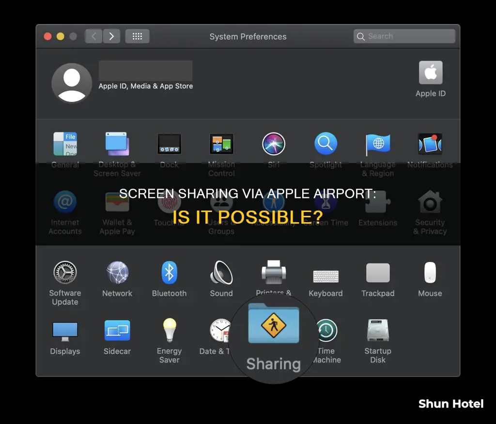Open the Sound preferences pane

coord(221,273)
